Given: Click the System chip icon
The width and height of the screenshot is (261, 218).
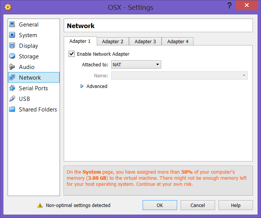Looking at the screenshot, I should 12,35.
